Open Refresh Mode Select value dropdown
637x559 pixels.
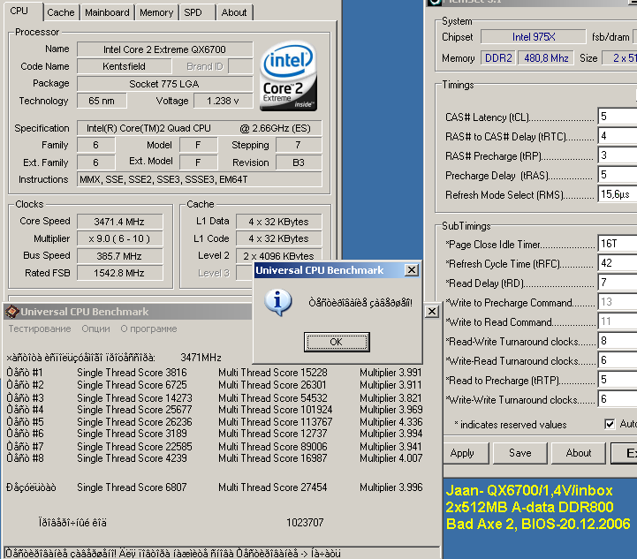(618, 194)
